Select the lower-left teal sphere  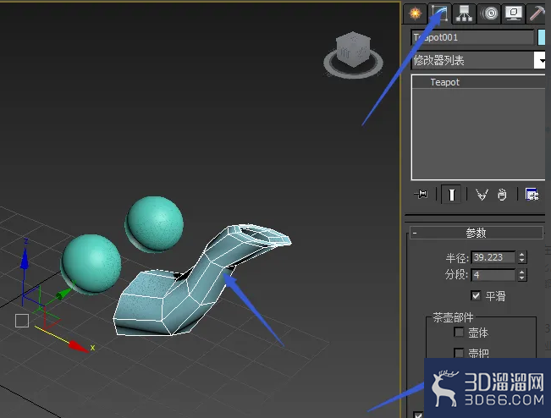(x=91, y=263)
